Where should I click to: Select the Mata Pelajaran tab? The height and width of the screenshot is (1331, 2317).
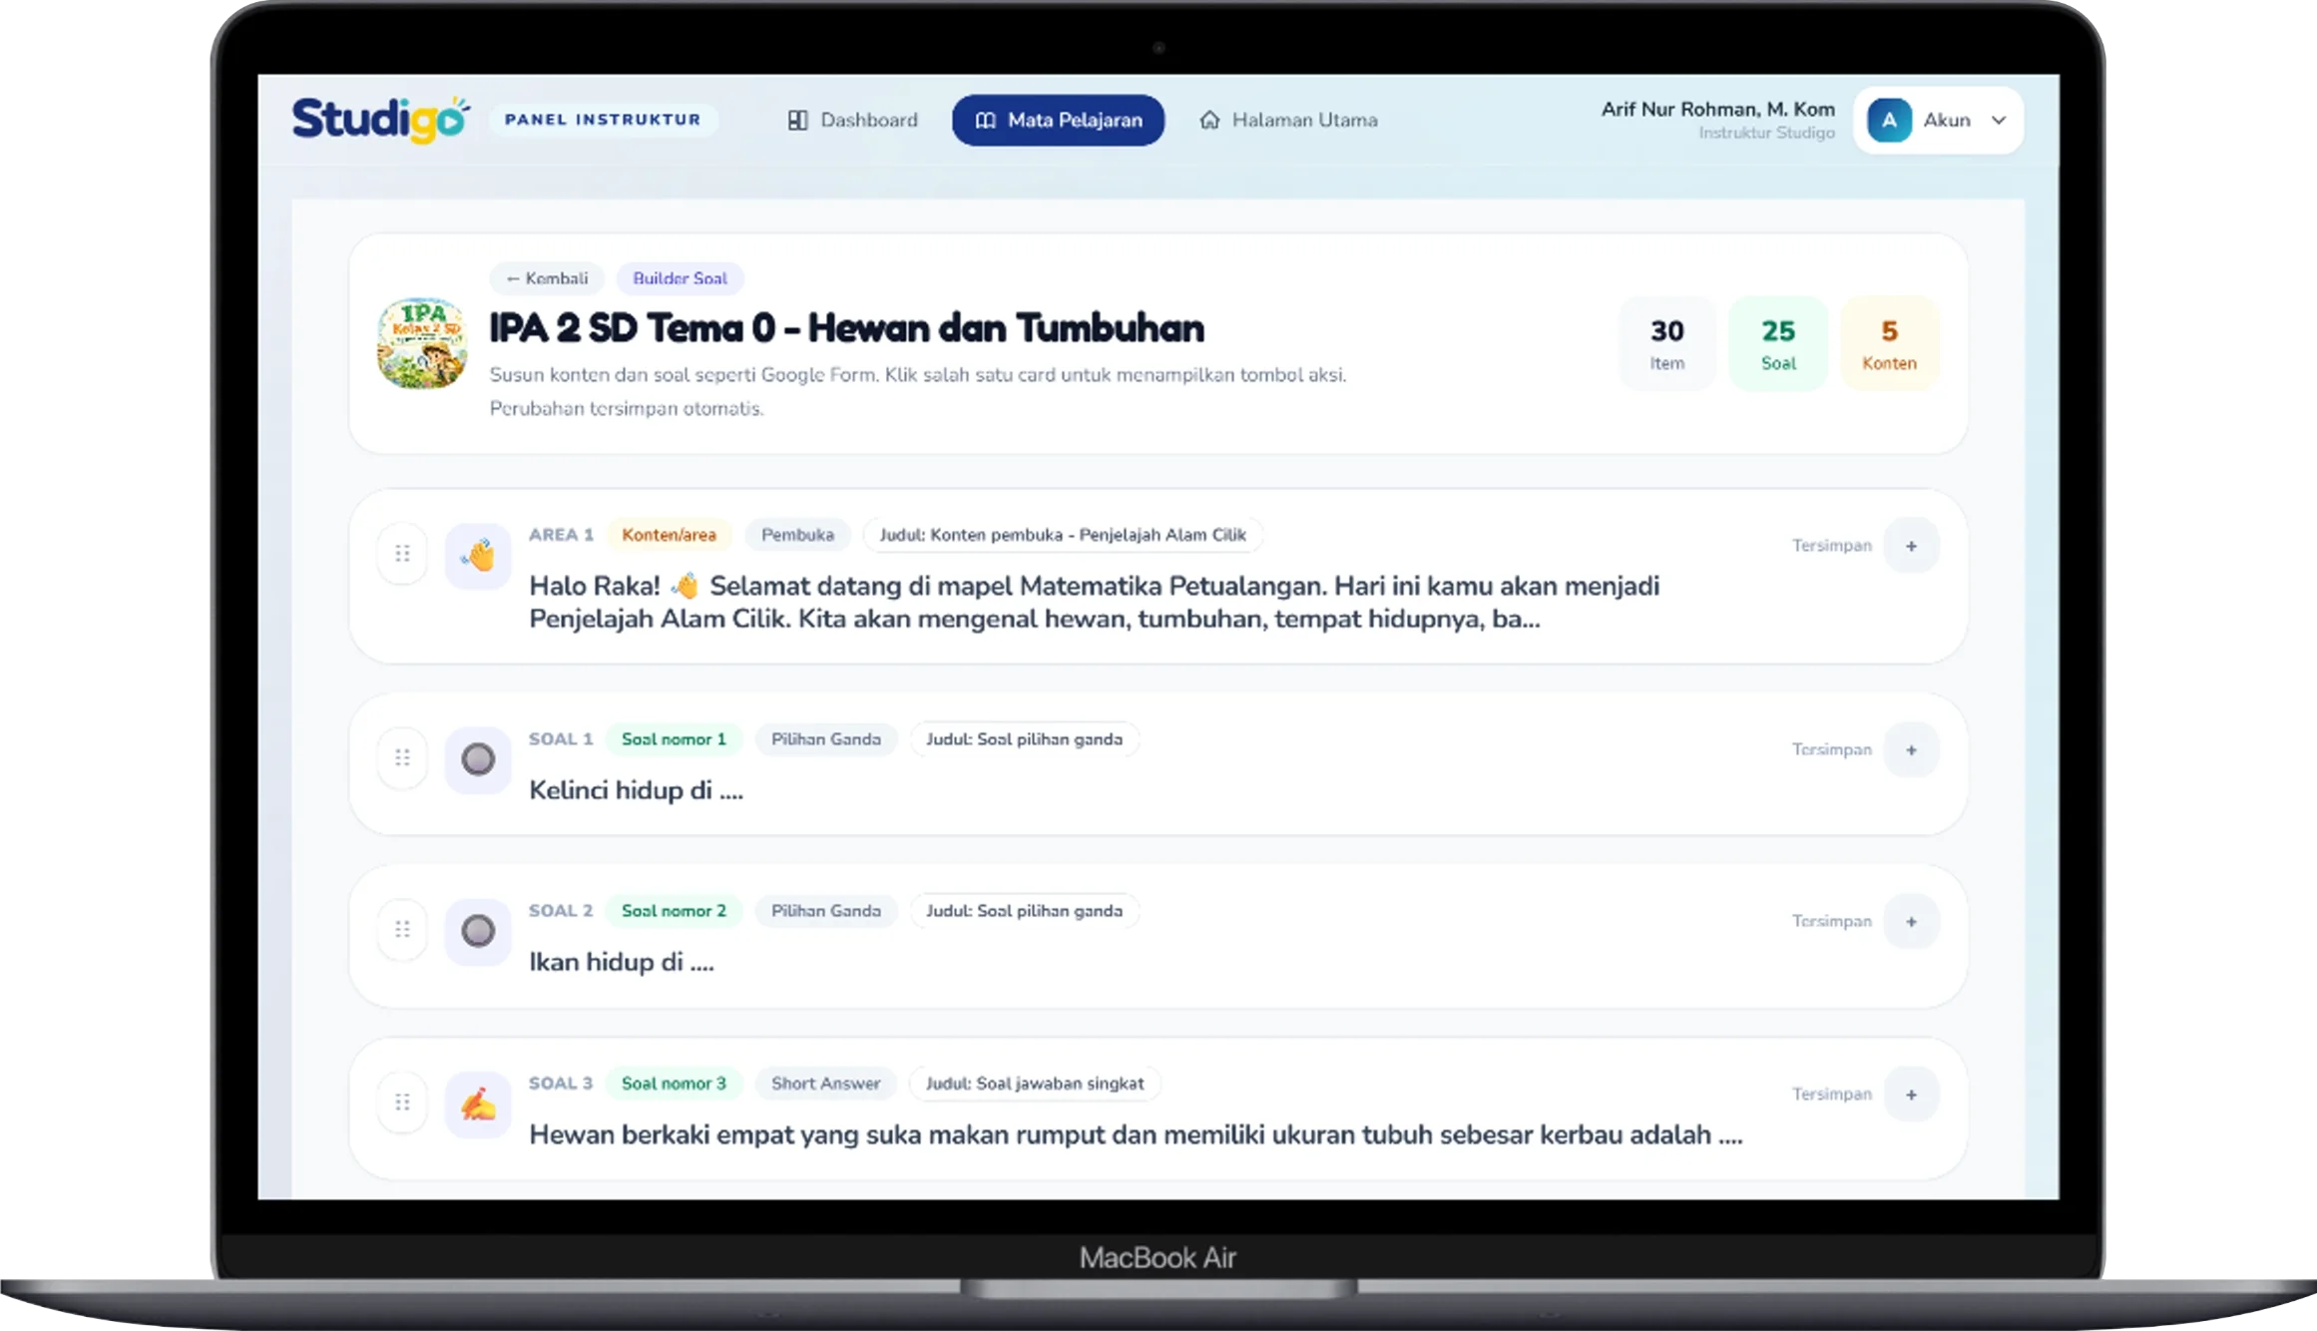point(1058,120)
